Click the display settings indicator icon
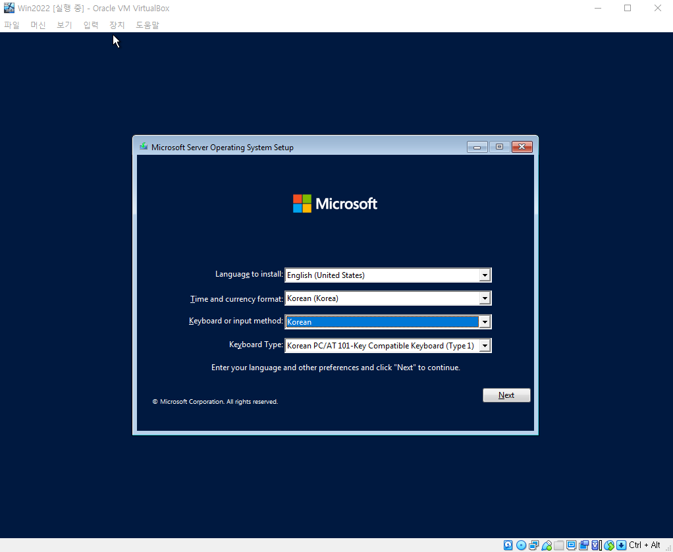This screenshot has height=552, width=673. tap(572, 545)
